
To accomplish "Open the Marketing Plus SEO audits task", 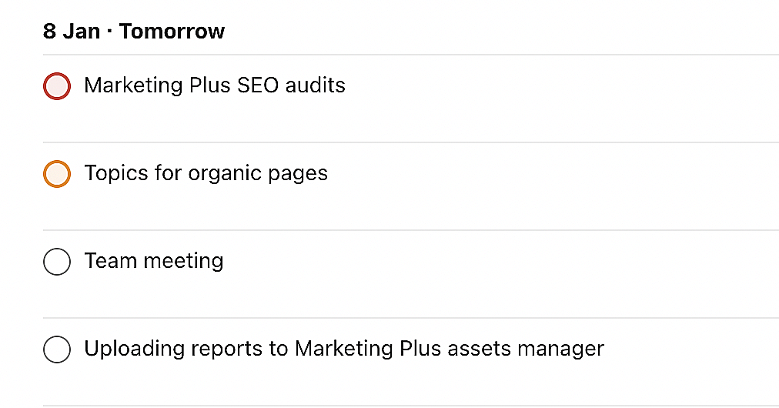I will (x=214, y=85).
